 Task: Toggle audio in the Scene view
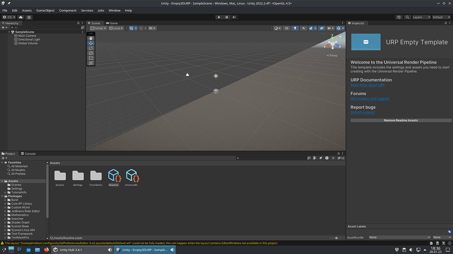coord(303,28)
